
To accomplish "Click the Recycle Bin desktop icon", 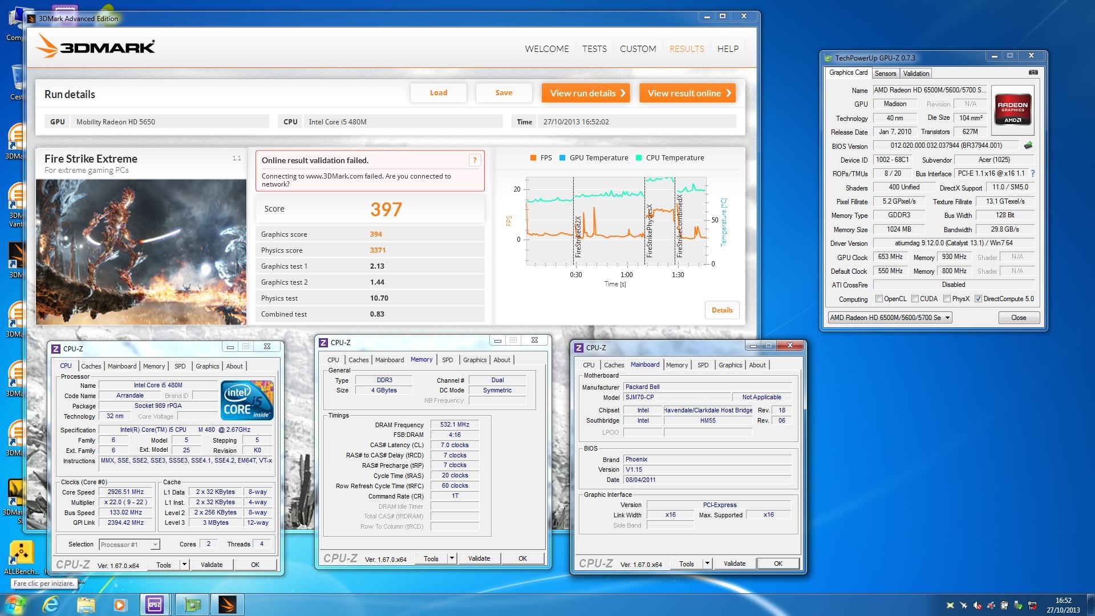I will coord(16,77).
